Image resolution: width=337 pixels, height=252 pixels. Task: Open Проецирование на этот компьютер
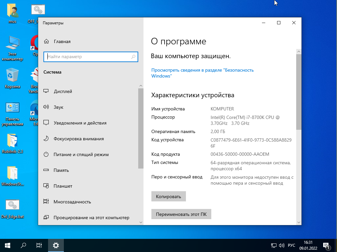[91, 218]
